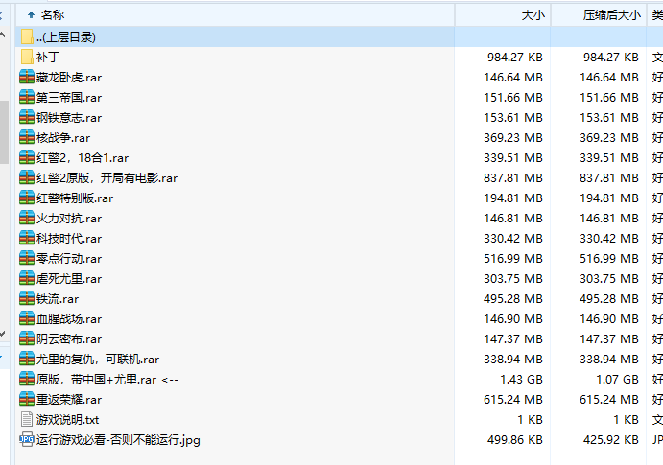Select file name 游戏说明.txt

[68, 420]
